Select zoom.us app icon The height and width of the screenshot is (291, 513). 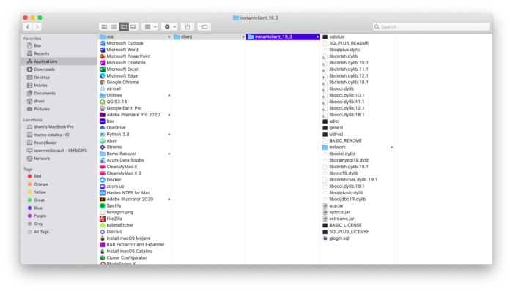[103, 186]
